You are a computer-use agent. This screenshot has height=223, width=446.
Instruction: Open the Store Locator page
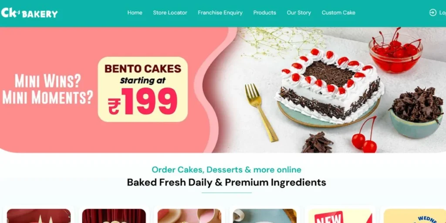tap(170, 13)
